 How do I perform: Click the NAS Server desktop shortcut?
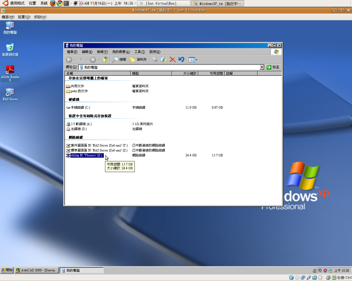point(10,94)
